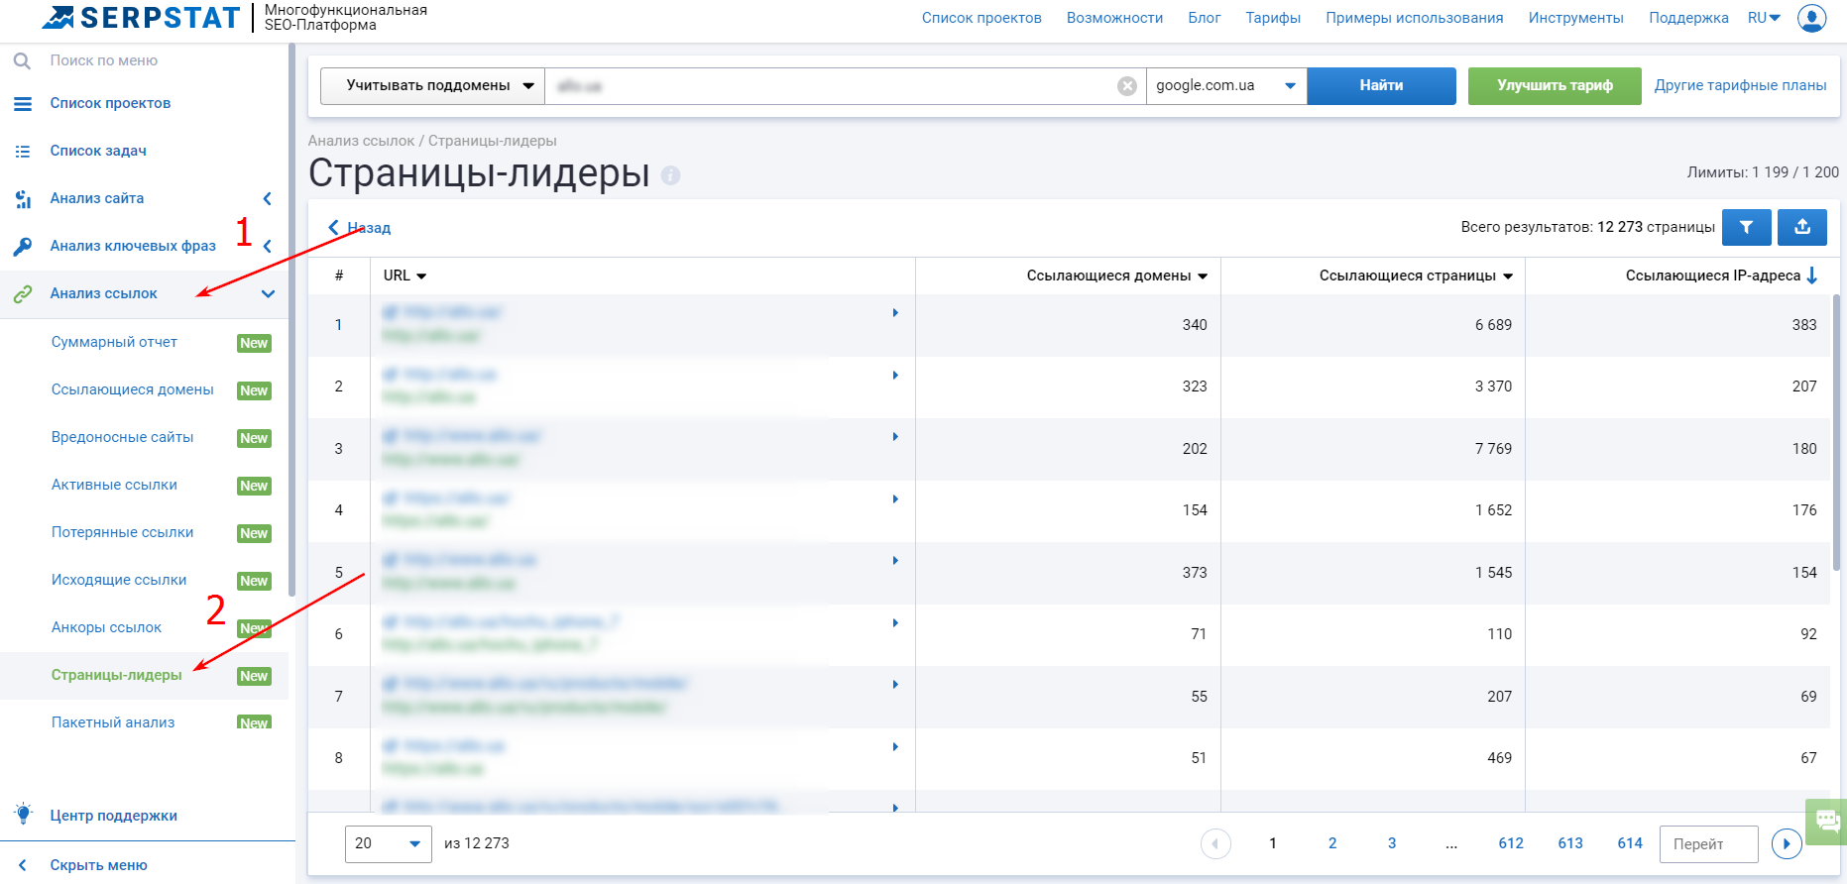
Task: Click the export upload button
Action: click(x=1802, y=227)
